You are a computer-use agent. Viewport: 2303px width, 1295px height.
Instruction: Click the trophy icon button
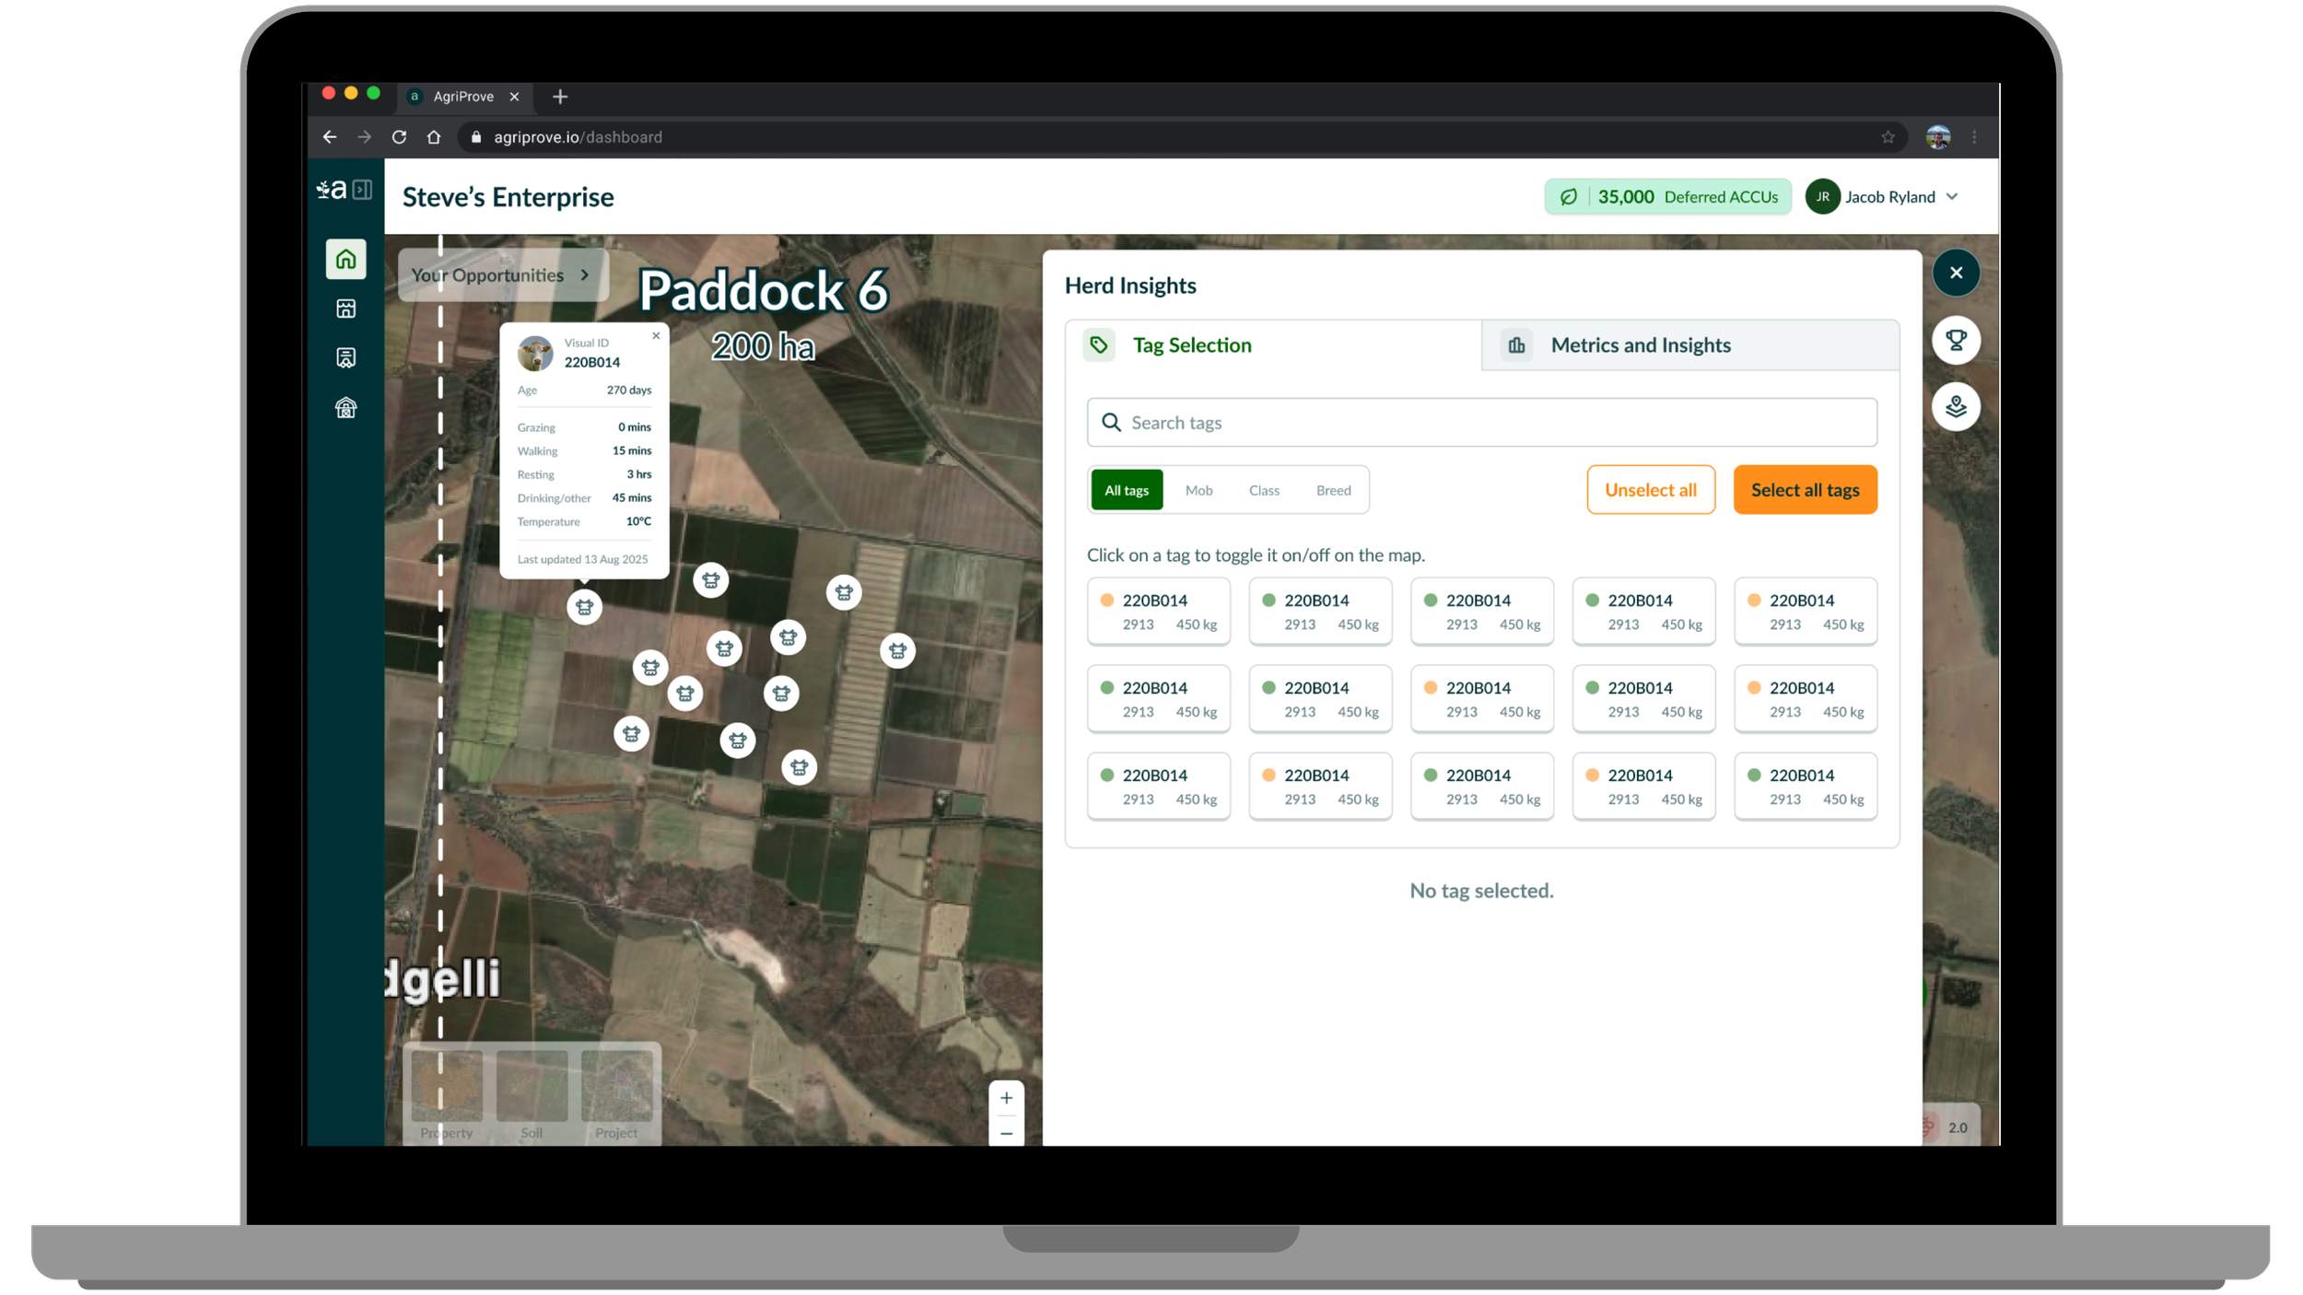pyautogui.click(x=1955, y=341)
